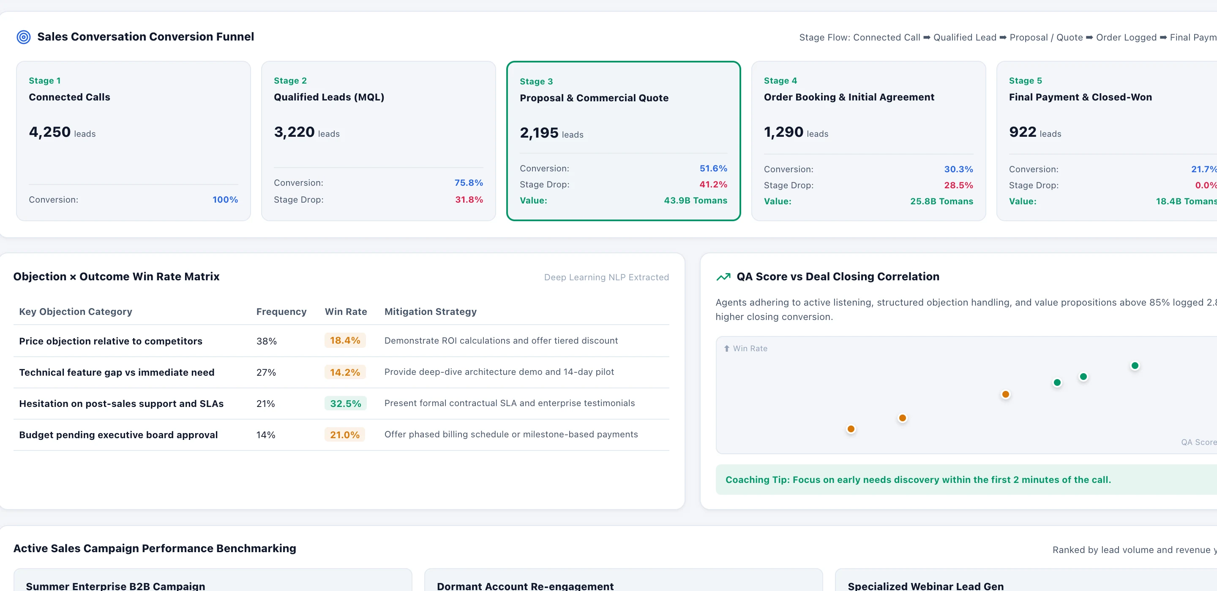Open the Stage 5 Final Payment card

click(x=1107, y=141)
